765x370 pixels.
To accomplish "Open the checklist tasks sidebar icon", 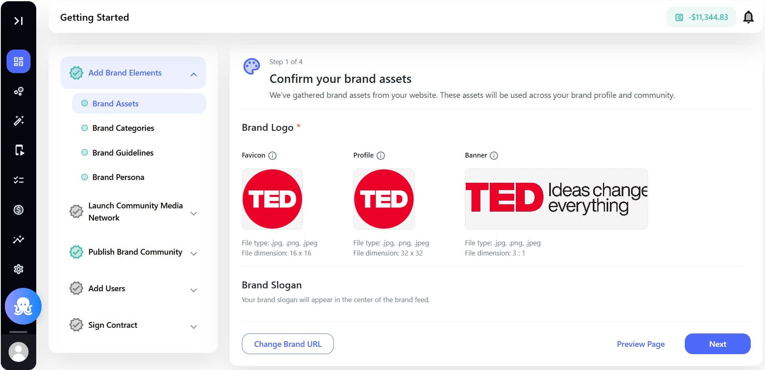I will tap(18, 180).
